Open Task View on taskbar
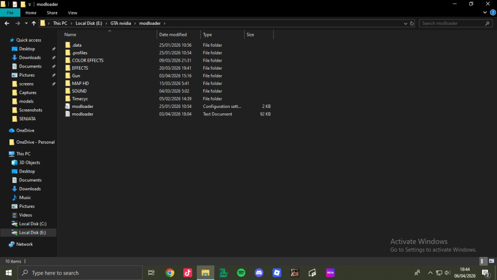 [152, 273]
